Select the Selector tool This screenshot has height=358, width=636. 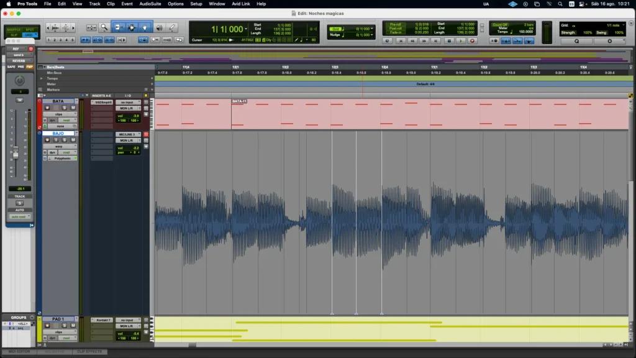[132, 27]
